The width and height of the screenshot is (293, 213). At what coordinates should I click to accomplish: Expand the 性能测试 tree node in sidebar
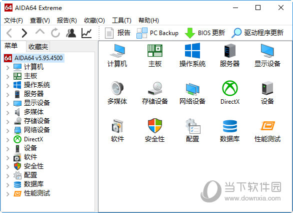(x=8, y=193)
